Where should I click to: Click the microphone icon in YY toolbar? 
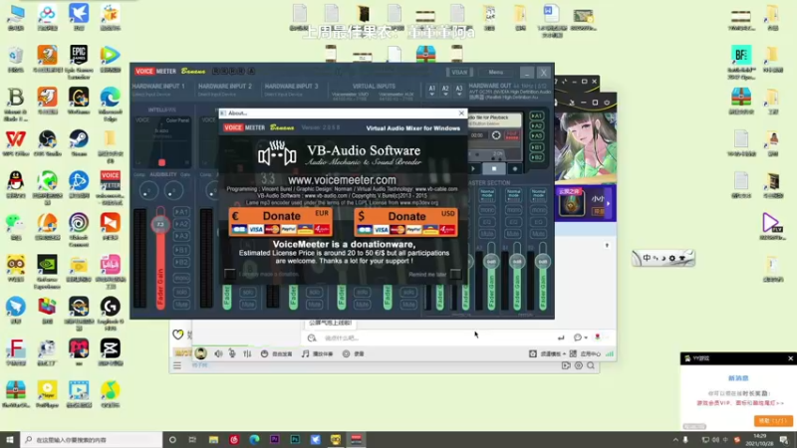232,353
